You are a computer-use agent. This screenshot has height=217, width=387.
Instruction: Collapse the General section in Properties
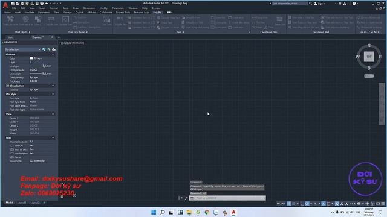tap(53, 54)
